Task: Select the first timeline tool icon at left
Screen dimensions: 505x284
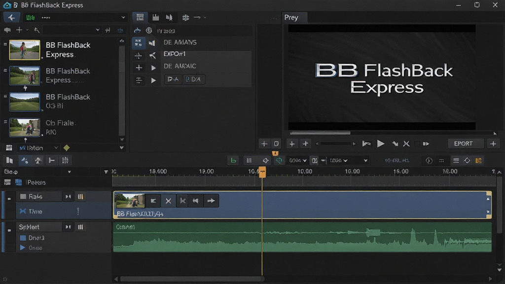Action: click(10, 160)
